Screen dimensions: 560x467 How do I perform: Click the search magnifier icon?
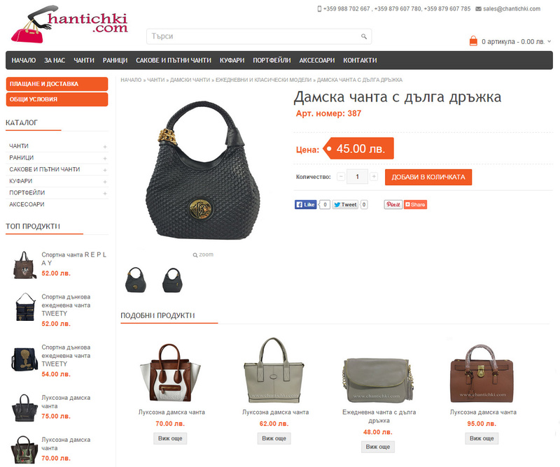pyautogui.click(x=363, y=36)
